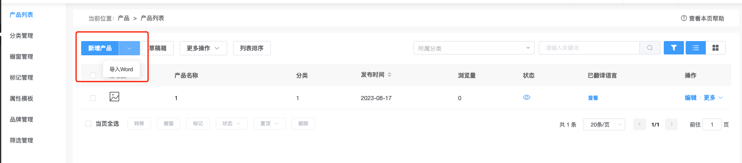This screenshot has height=163, width=742.
Task: Click the product image placeholder thumbnail
Action: pos(114,97)
